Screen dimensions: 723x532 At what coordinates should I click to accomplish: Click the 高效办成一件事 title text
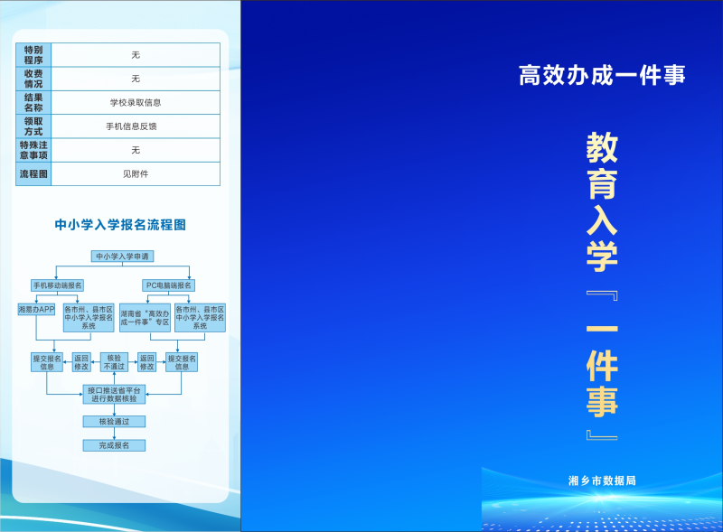601,75
